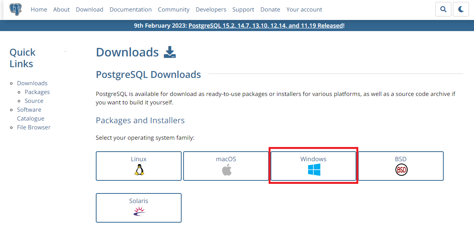Viewport: 474px width, 228px height.
Task: Click the '9th February 2023' banner date
Action: (x=161, y=26)
